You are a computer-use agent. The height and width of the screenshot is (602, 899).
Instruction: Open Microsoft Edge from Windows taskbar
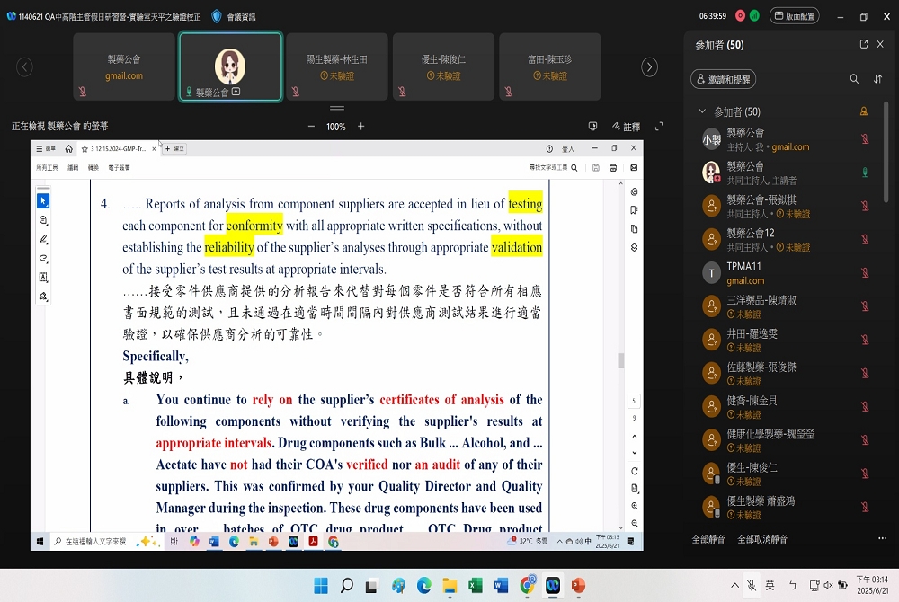(x=423, y=586)
